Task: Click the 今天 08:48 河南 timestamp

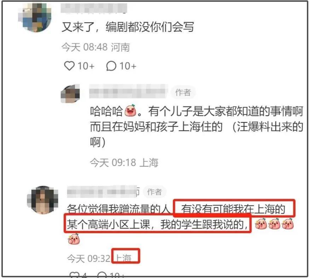Action: pyautogui.click(x=95, y=47)
